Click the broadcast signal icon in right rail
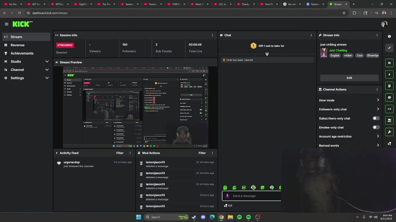The image size is (396, 222). tap(389, 109)
